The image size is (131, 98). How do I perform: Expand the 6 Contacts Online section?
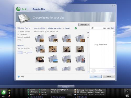[35, 97]
